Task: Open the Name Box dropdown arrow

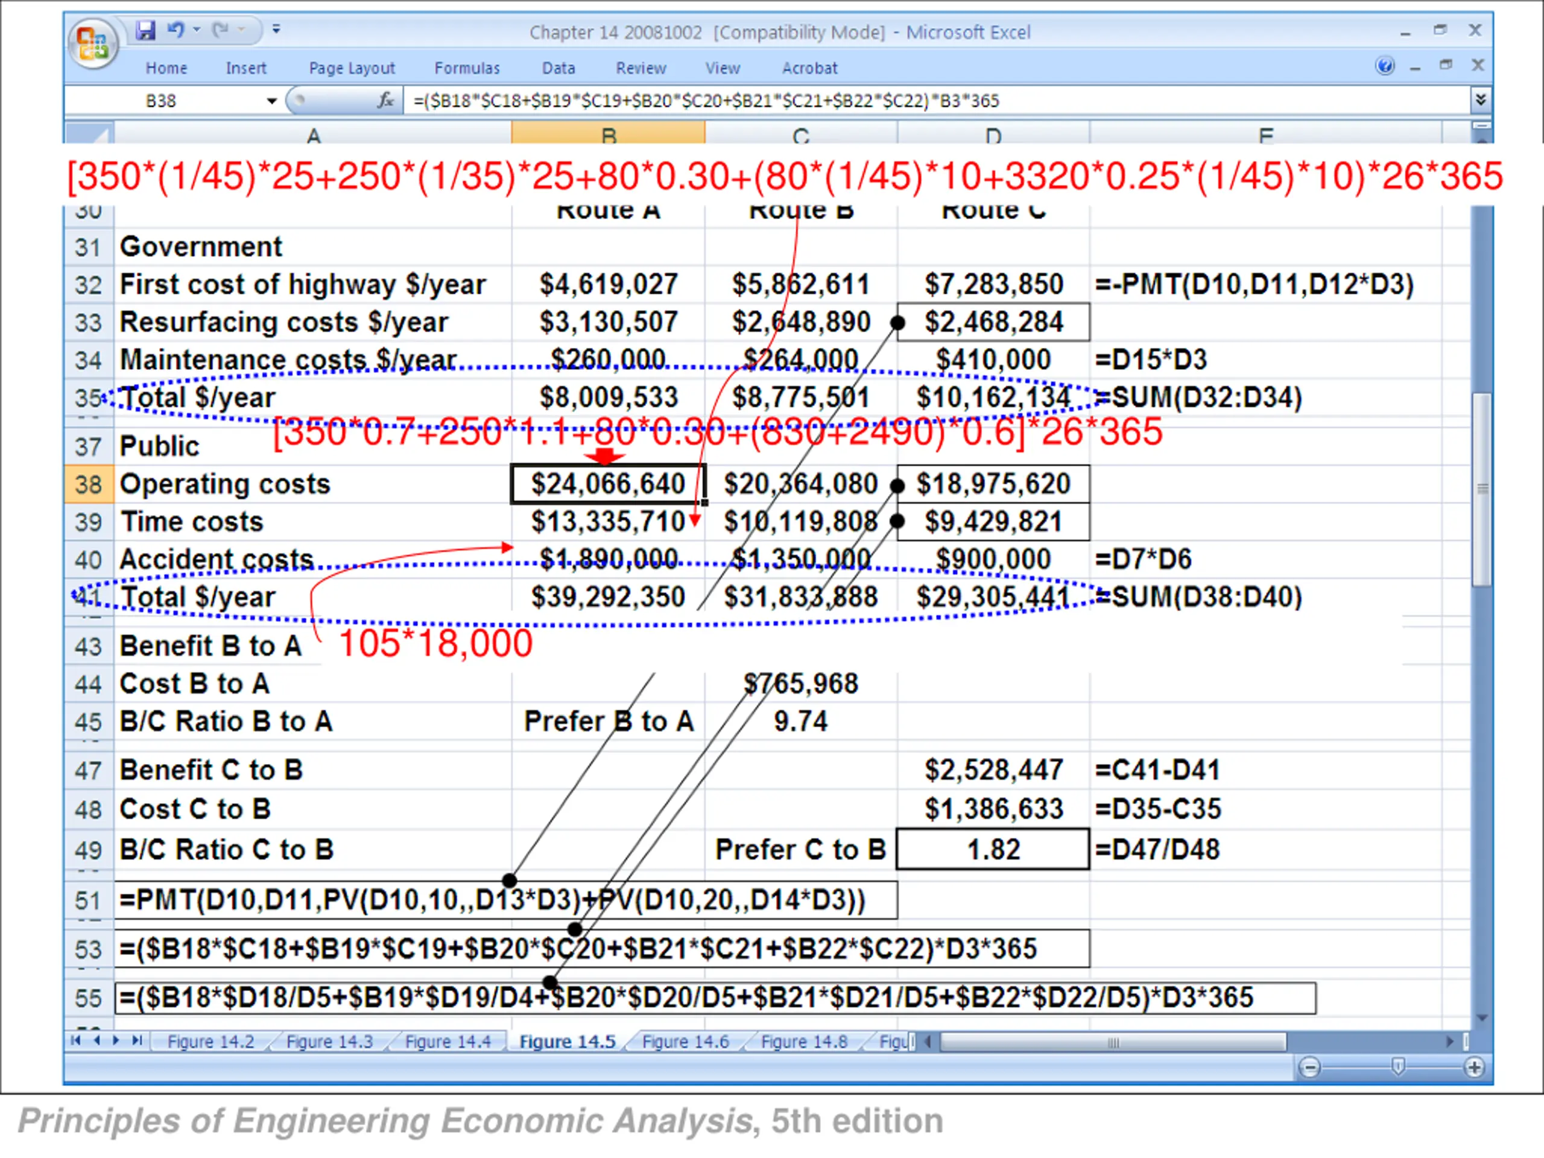Action: [x=271, y=101]
